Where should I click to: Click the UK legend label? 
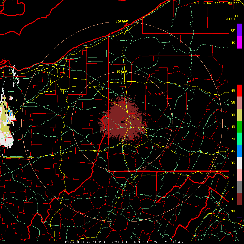point(233,43)
